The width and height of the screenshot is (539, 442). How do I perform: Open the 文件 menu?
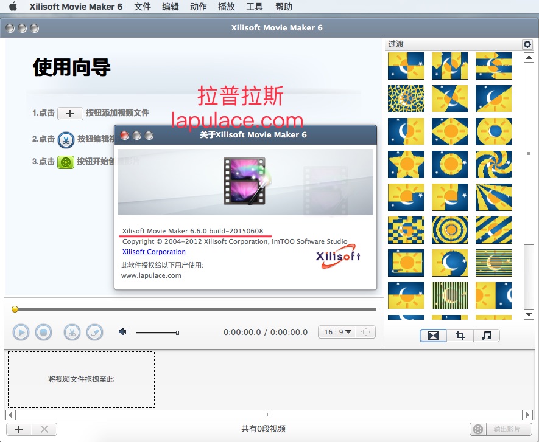[143, 7]
